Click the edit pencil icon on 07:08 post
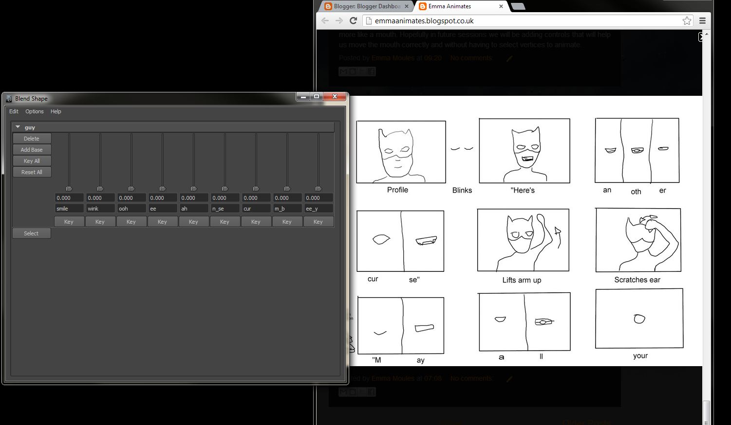Viewport: 731px width, 425px height. tap(509, 379)
